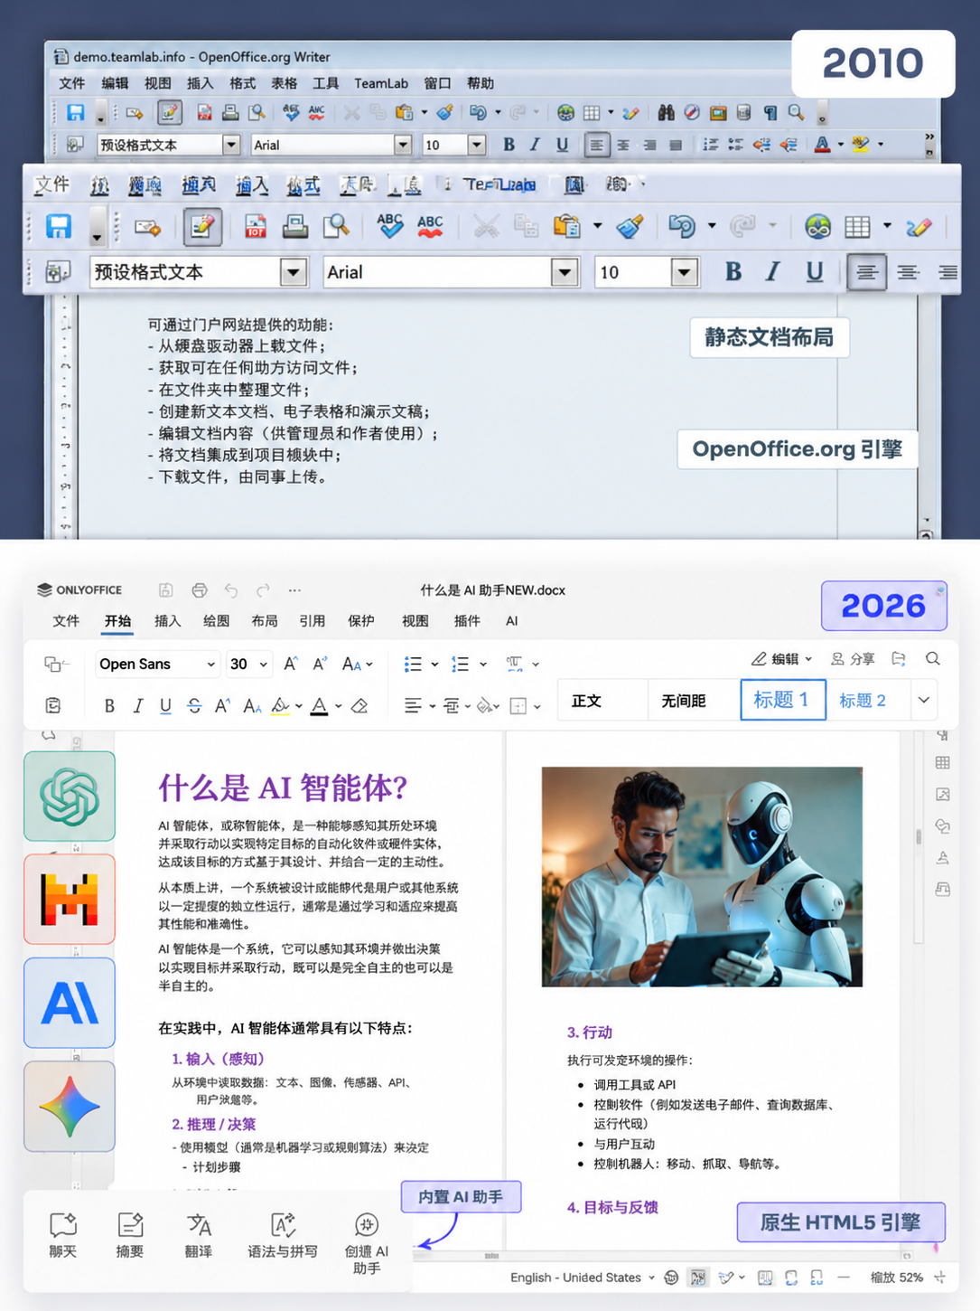The image size is (980, 1311).
Task: Click the hyperlink globe in magnified toolbar
Action: click(x=818, y=226)
